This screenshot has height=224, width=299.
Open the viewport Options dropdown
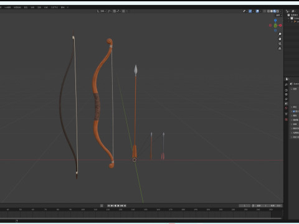pos(278,16)
